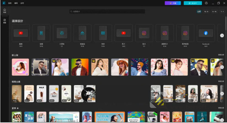
Task: Click the search magnifier icon
Action: [71, 11]
